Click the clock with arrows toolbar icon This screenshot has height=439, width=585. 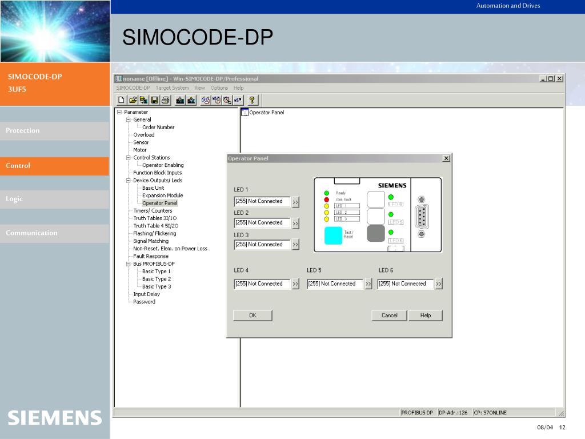pyautogui.click(x=217, y=100)
